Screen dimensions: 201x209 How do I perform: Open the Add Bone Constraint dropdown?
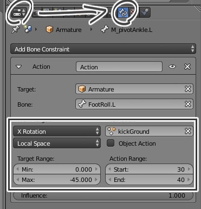tap(103, 49)
